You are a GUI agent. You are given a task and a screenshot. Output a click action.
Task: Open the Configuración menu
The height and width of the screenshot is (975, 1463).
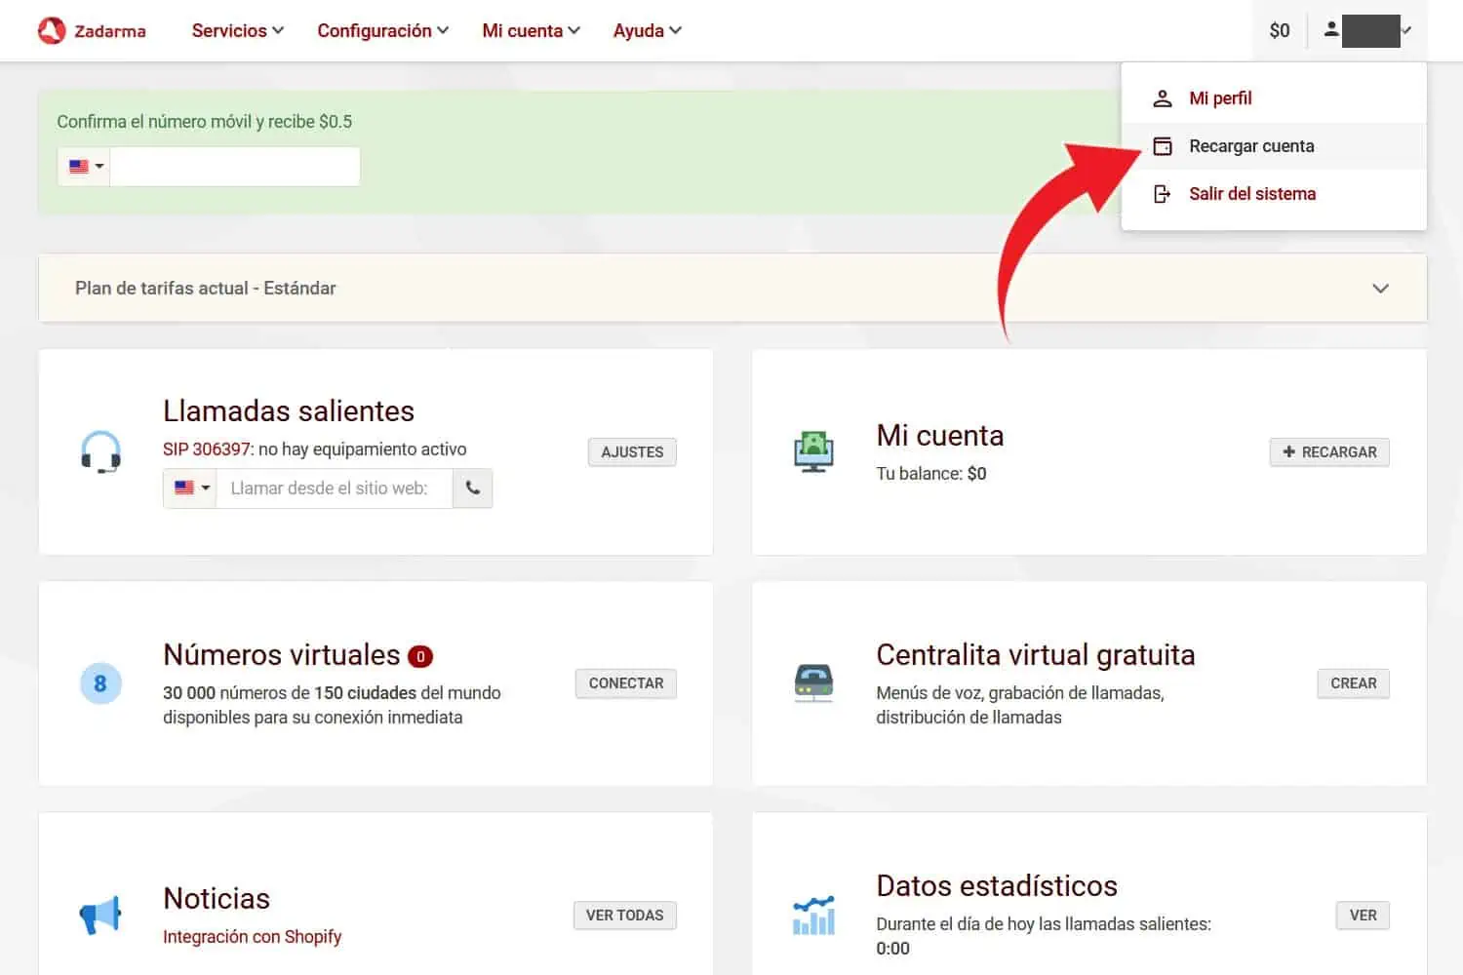(x=383, y=30)
